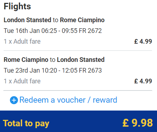Click the blue plus icon beside Redeem

tap(14, 100)
